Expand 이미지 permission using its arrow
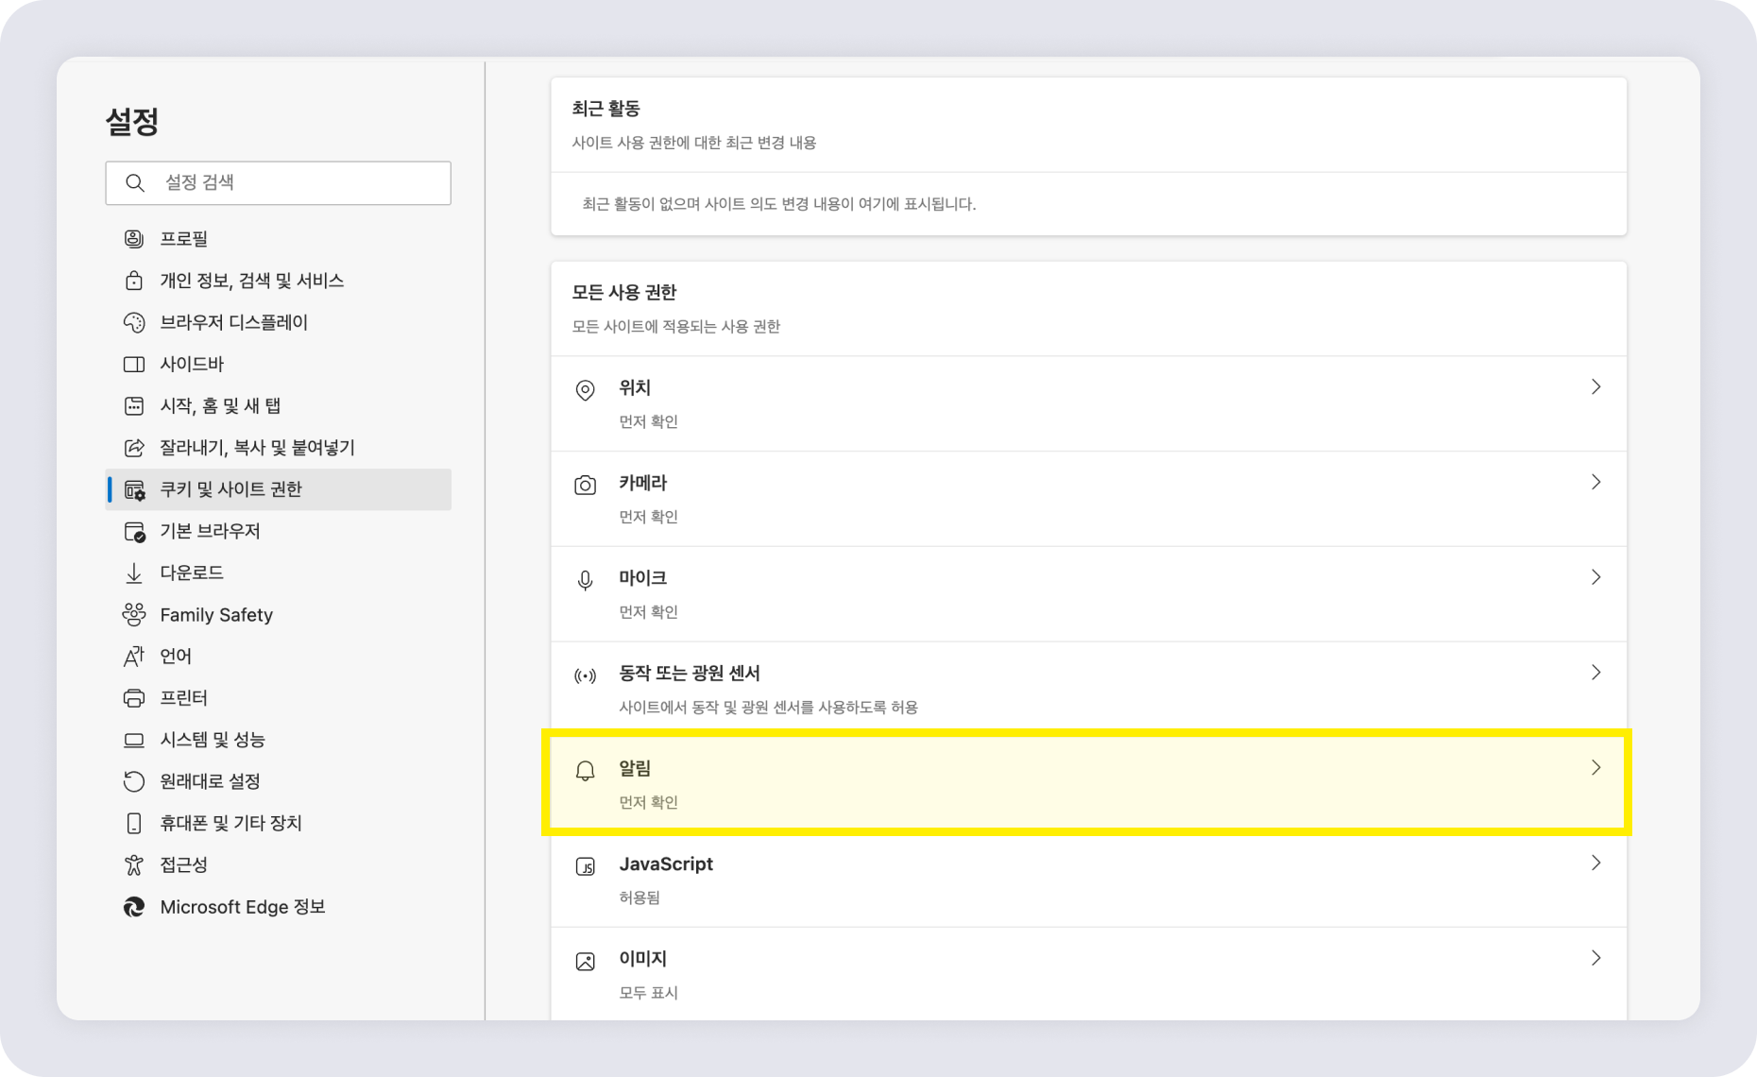Image resolution: width=1757 pixels, height=1077 pixels. click(x=1595, y=958)
